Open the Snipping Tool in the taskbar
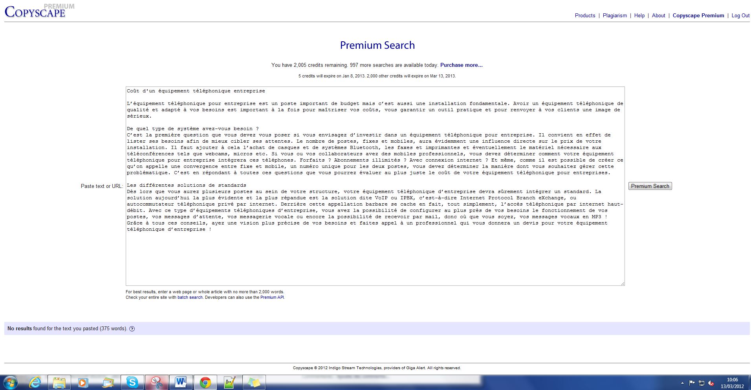751x390 pixels. coord(157,382)
